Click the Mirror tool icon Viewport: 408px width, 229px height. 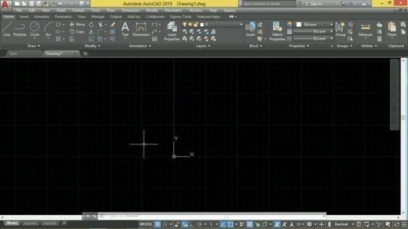[x=91, y=32]
